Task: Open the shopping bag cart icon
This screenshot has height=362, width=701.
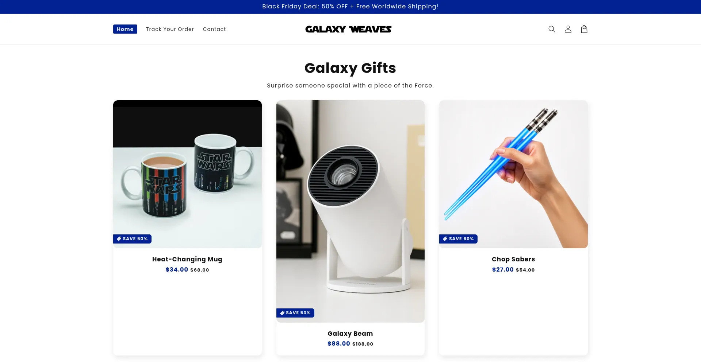Action: click(x=584, y=29)
